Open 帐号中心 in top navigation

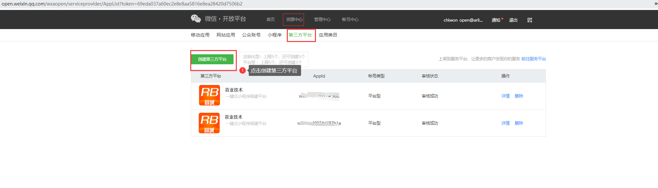coord(350,19)
